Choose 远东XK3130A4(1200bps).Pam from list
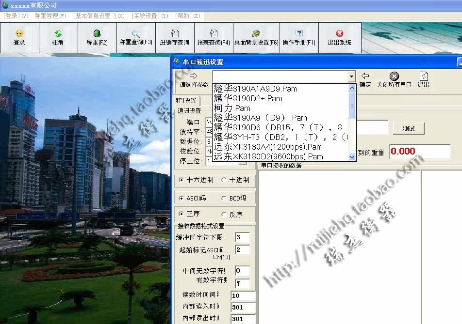The width and height of the screenshot is (462, 324). coord(268,147)
